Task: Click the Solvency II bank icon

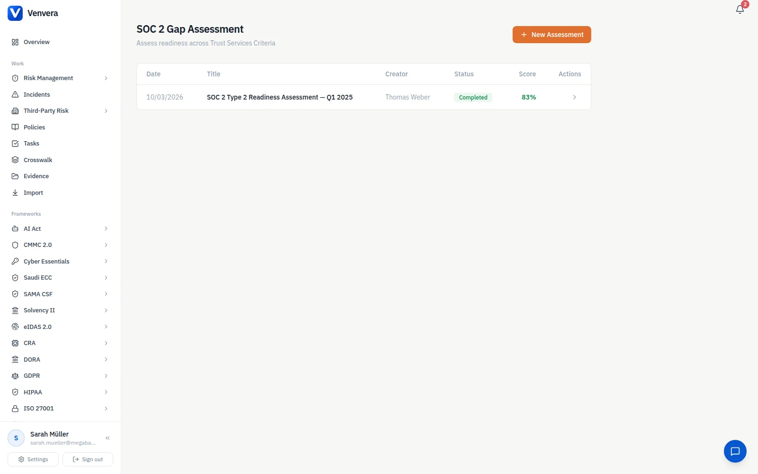Action: tap(15, 310)
